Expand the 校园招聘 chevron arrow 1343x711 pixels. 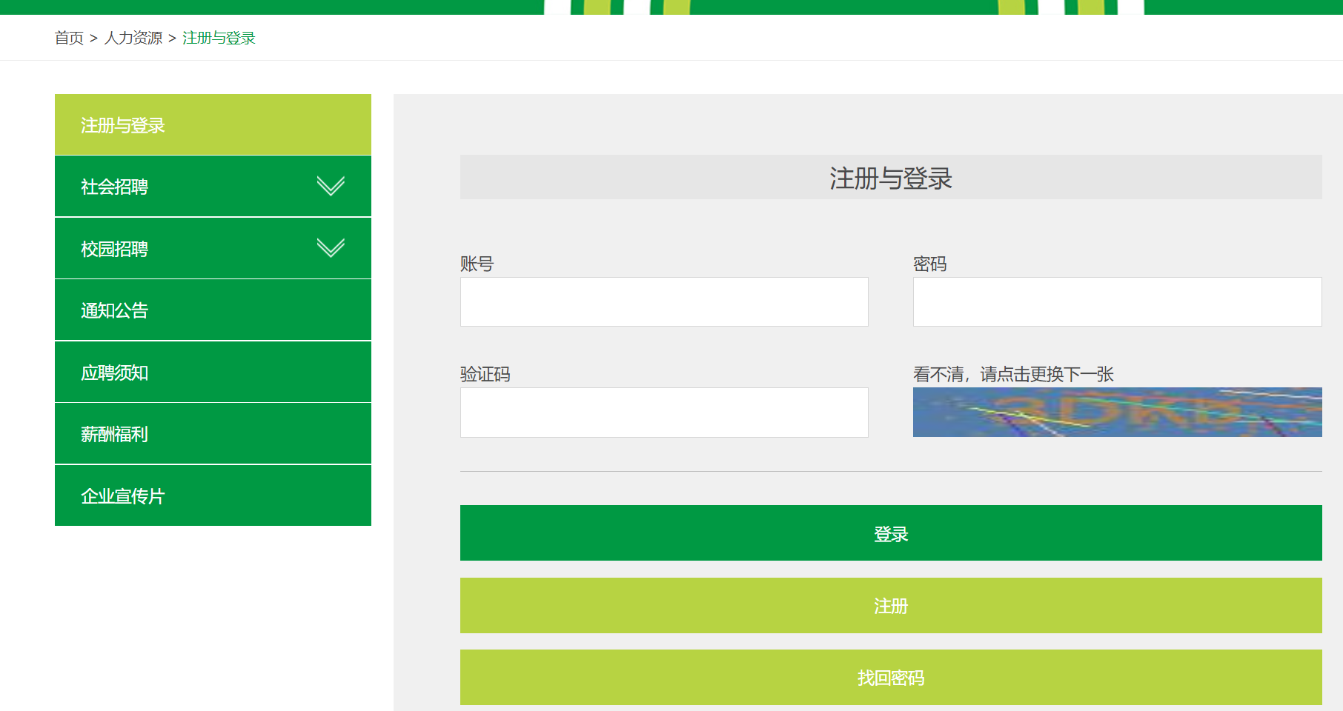click(331, 247)
